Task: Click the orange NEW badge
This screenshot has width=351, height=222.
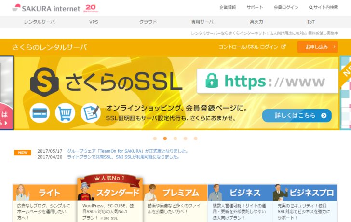Action: coord(23,153)
